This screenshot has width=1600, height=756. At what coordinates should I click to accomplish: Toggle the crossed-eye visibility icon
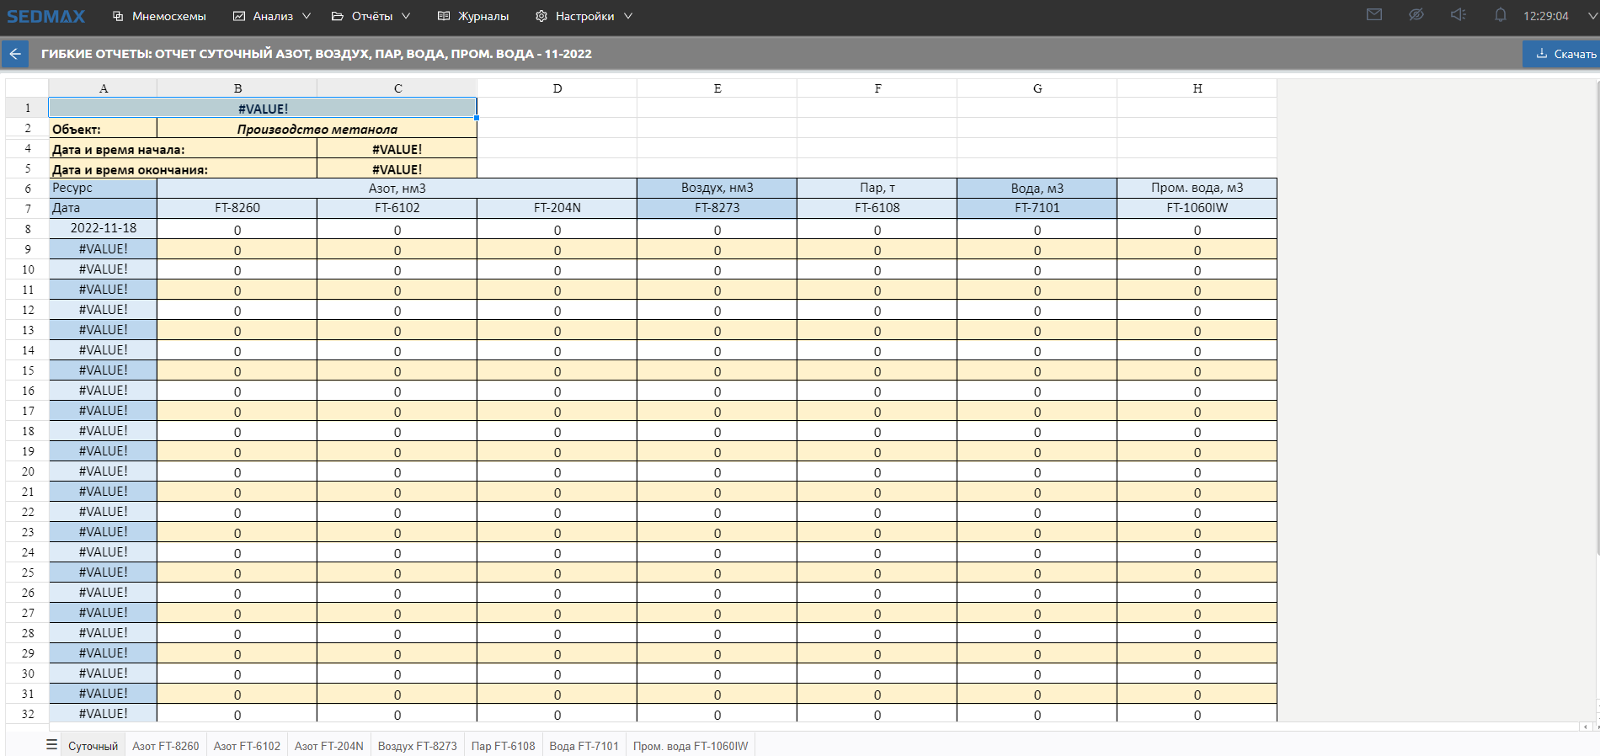[x=1416, y=15]
